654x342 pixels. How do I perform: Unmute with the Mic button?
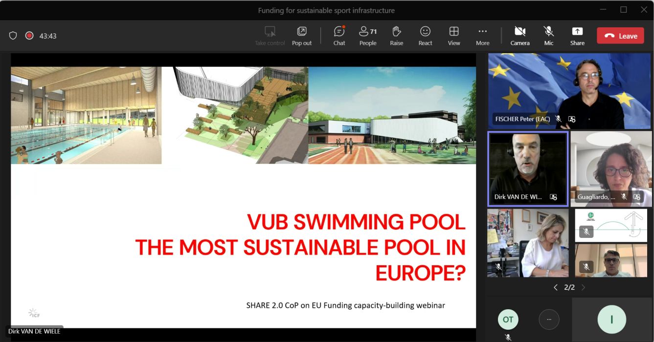click(x=549, y=36)
